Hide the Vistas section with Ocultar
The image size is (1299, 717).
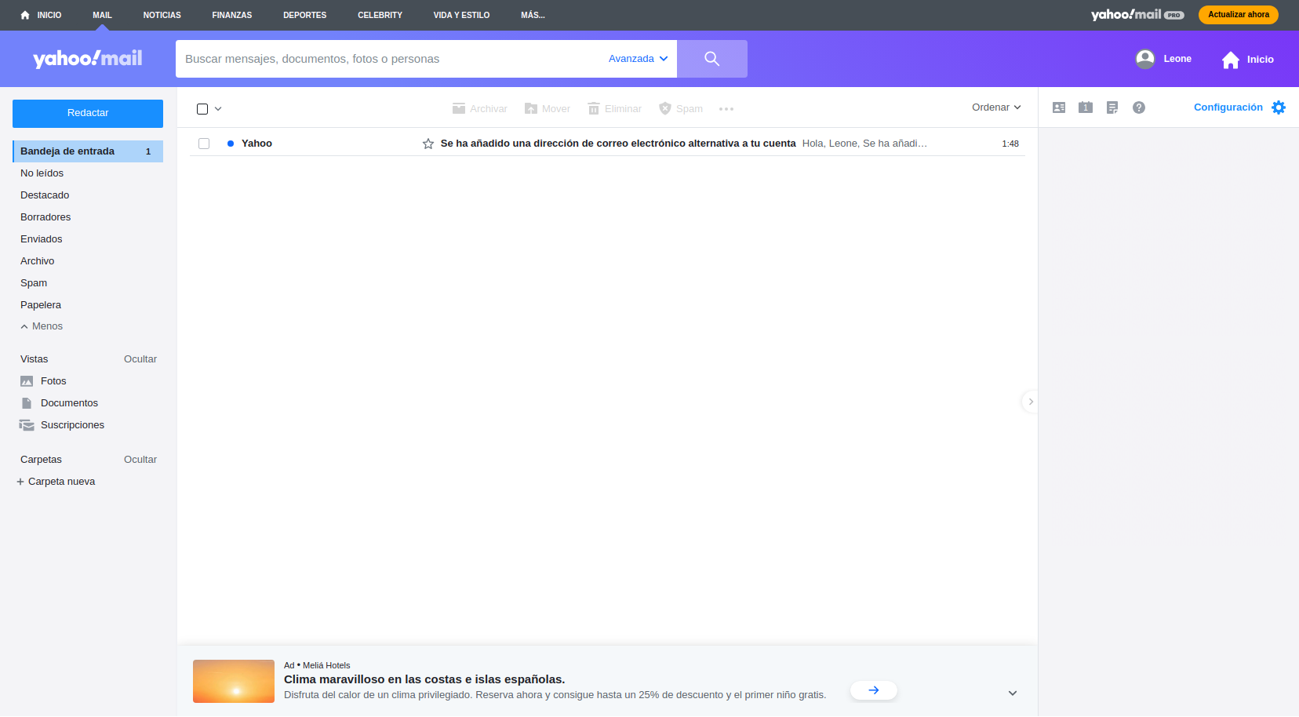(140, 359)
